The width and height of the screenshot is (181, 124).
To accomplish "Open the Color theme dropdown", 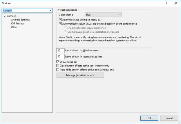I will click(x=103, y=14).
